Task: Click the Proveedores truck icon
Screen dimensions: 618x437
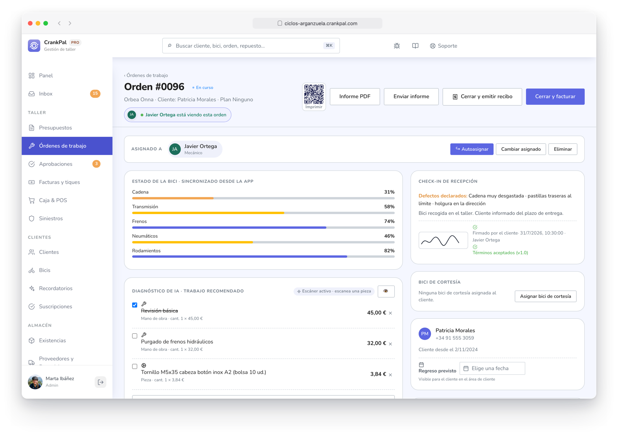Action: pyautogui.click(x=32, y=362)
